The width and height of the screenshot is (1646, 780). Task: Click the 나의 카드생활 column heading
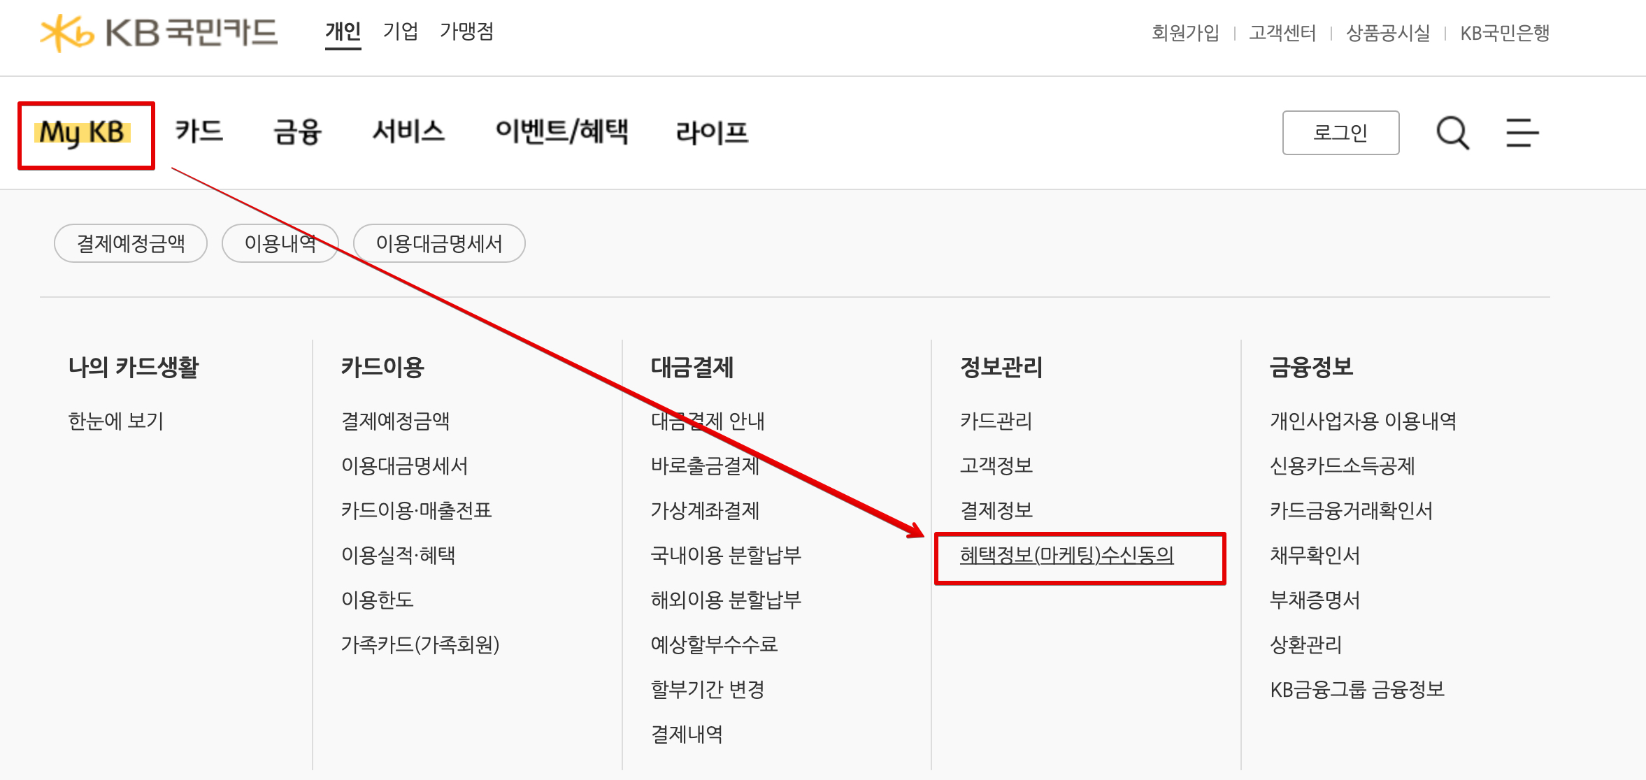[x=134, y=367]
